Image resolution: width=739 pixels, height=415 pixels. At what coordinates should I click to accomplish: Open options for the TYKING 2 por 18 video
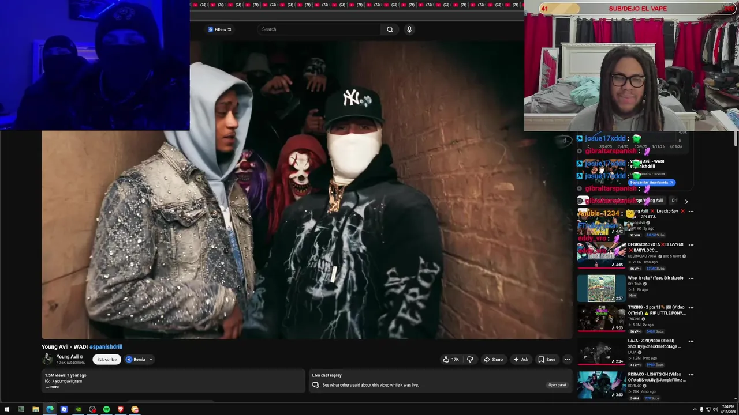coord(691,308)
